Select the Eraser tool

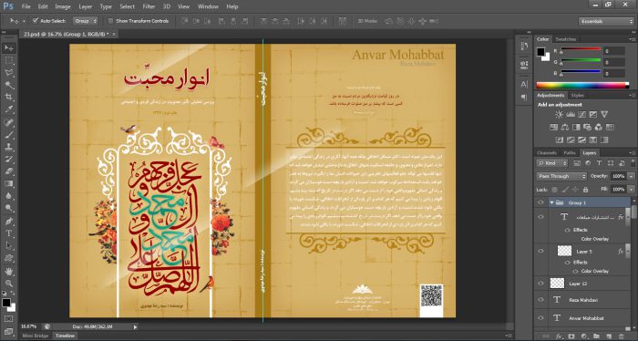[8, 171]
